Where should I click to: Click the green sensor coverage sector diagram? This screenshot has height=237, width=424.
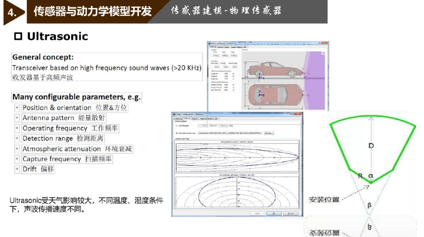coord(373,149)
